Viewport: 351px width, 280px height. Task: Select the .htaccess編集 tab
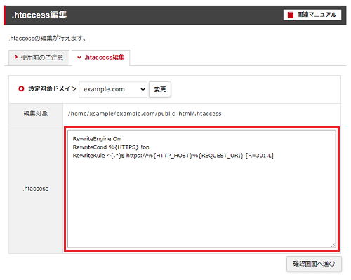click(x=101, y=58)
